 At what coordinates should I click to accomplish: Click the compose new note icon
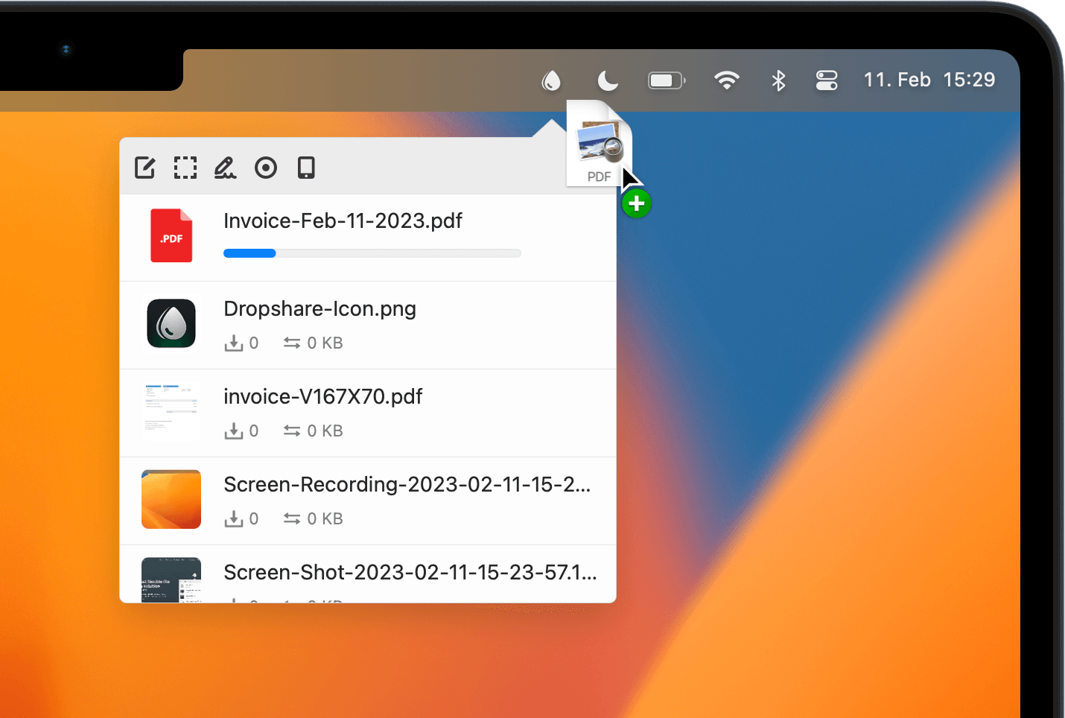[x=144, y=168]
